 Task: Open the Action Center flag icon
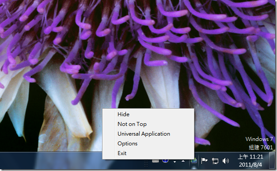click(x=205, y=161)
